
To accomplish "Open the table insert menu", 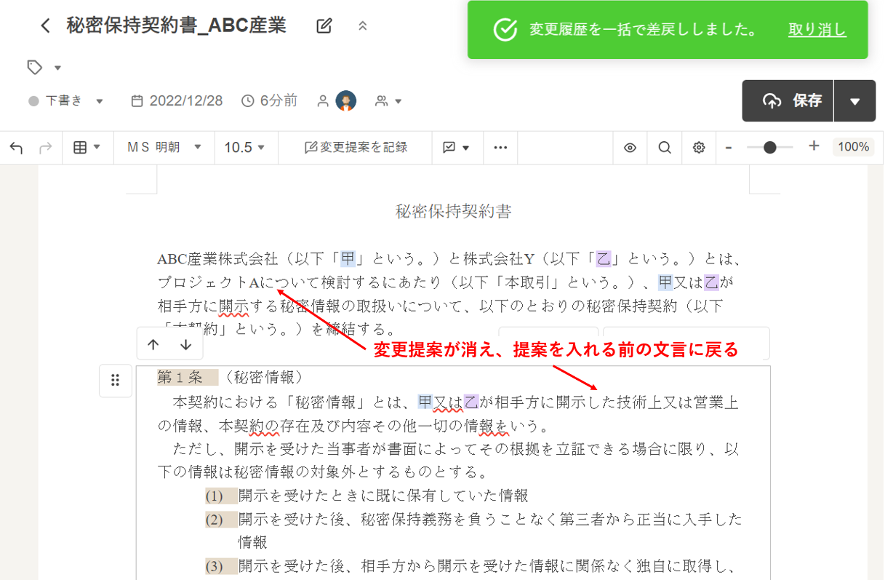I will click(x=87, y=148).
